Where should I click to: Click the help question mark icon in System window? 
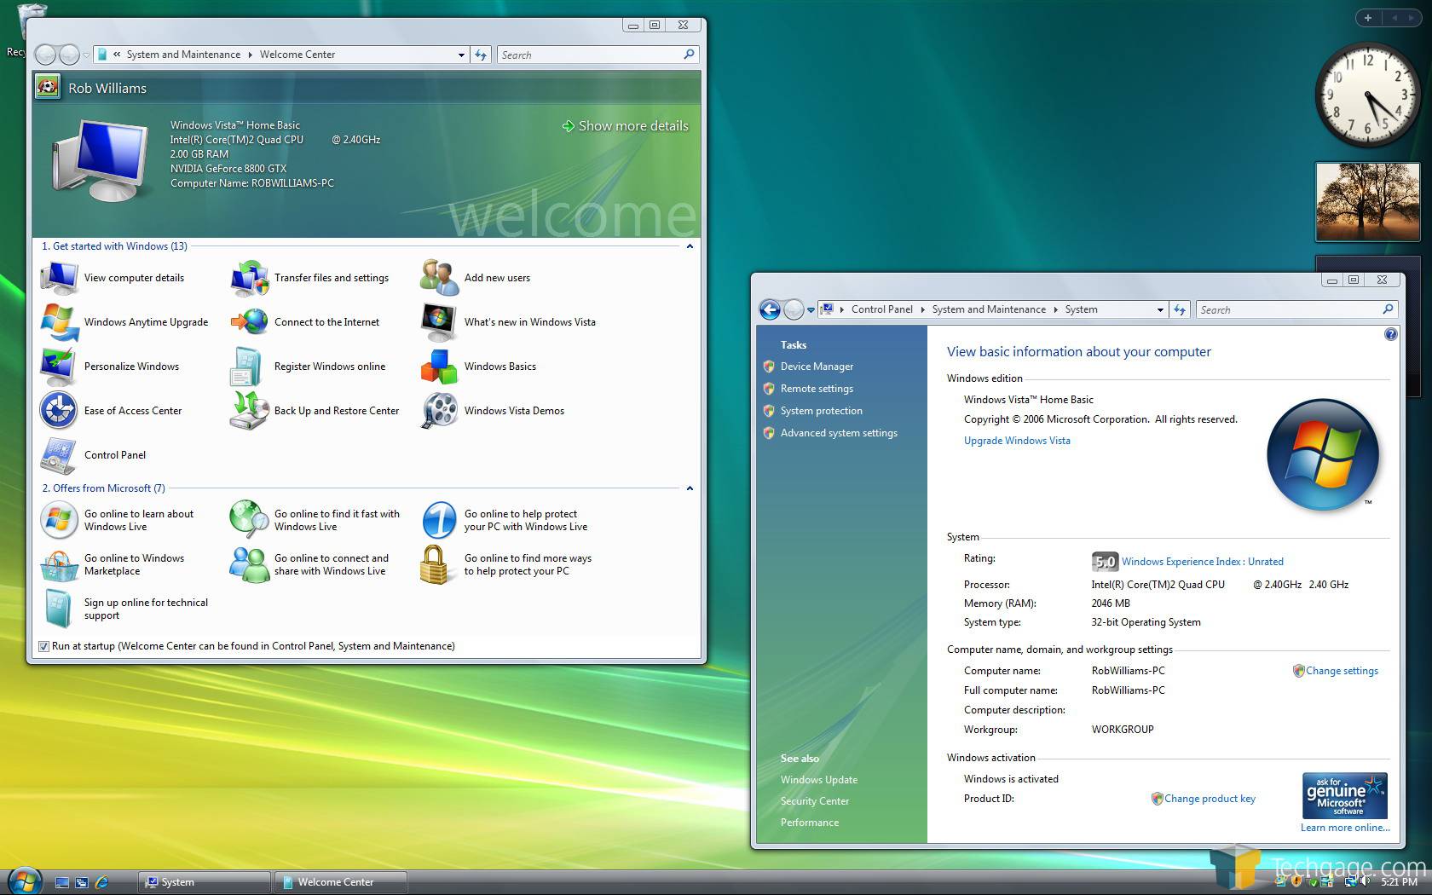pos(1390,334)
